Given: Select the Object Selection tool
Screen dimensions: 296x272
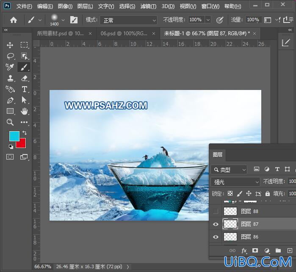Looking at the screenshot, I should coord(24,56).
